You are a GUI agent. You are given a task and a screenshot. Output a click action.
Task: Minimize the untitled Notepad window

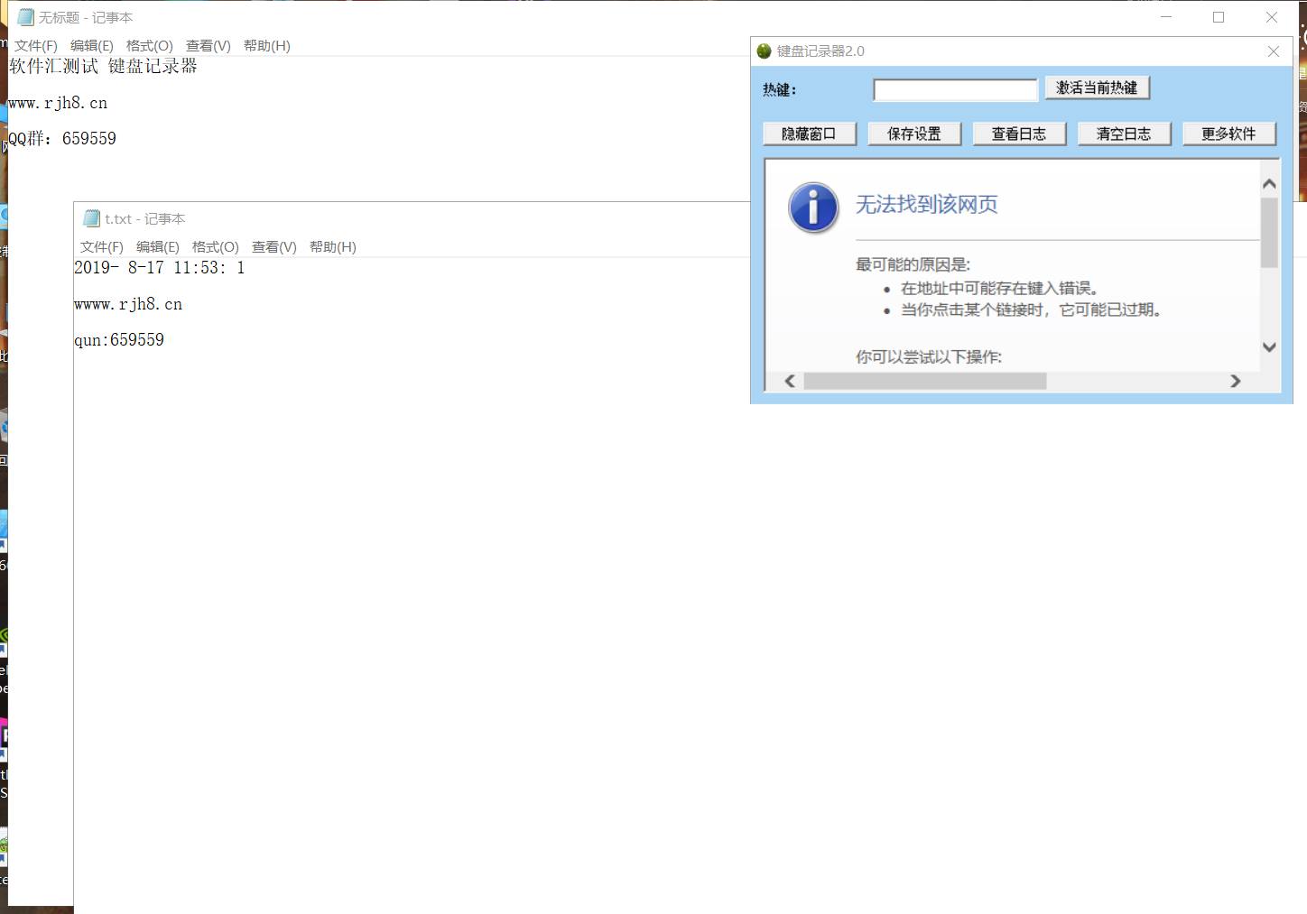(x=1166, y=17)
